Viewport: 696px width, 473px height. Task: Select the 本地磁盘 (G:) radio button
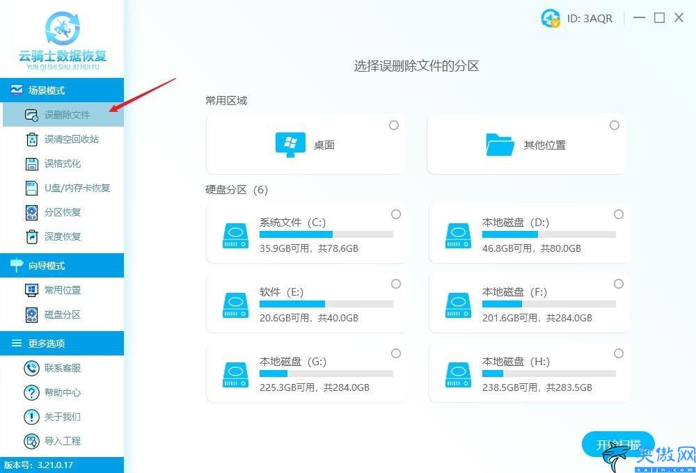pos(396,353)
